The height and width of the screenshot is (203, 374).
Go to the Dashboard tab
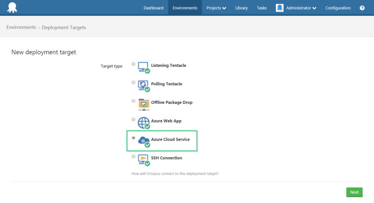point(153,8)
